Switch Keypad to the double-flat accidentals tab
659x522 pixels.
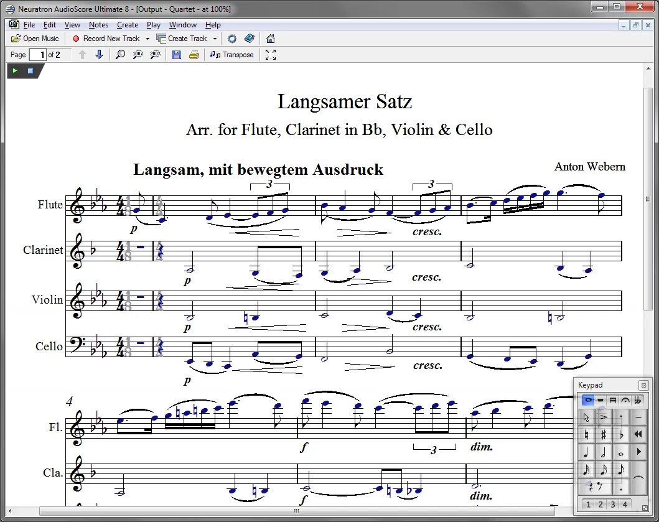click(638, 400)
